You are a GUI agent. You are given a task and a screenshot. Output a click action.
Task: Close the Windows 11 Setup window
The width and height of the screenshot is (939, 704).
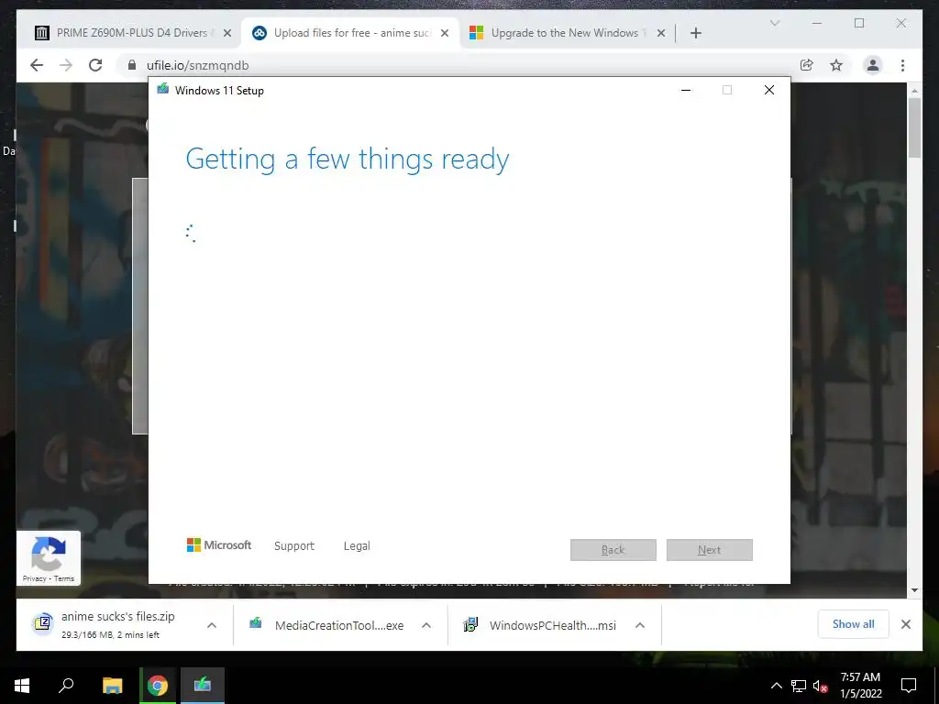(769, 90)
